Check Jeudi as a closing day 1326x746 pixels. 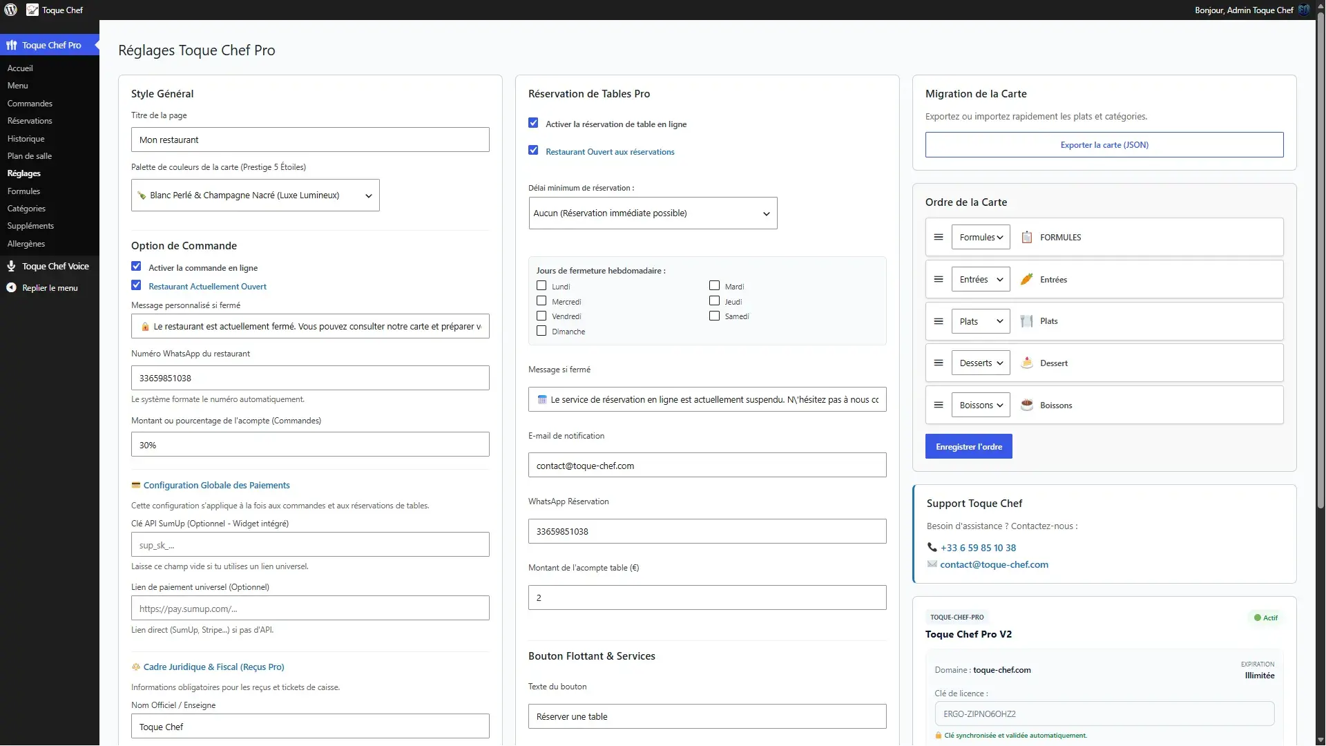tap(714, 301)
